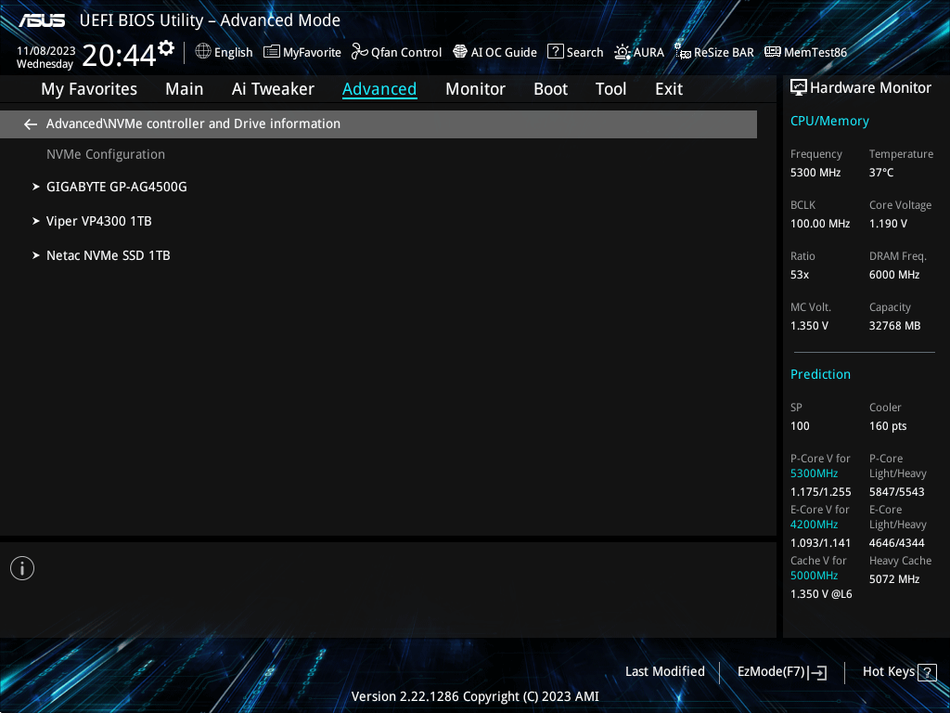The image size is (950, 713).
Task: Click the 53x ratio value
Action: coord(800,275)
